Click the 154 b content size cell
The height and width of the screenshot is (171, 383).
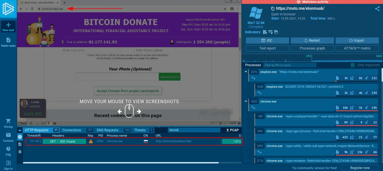[x=232, y=141]
